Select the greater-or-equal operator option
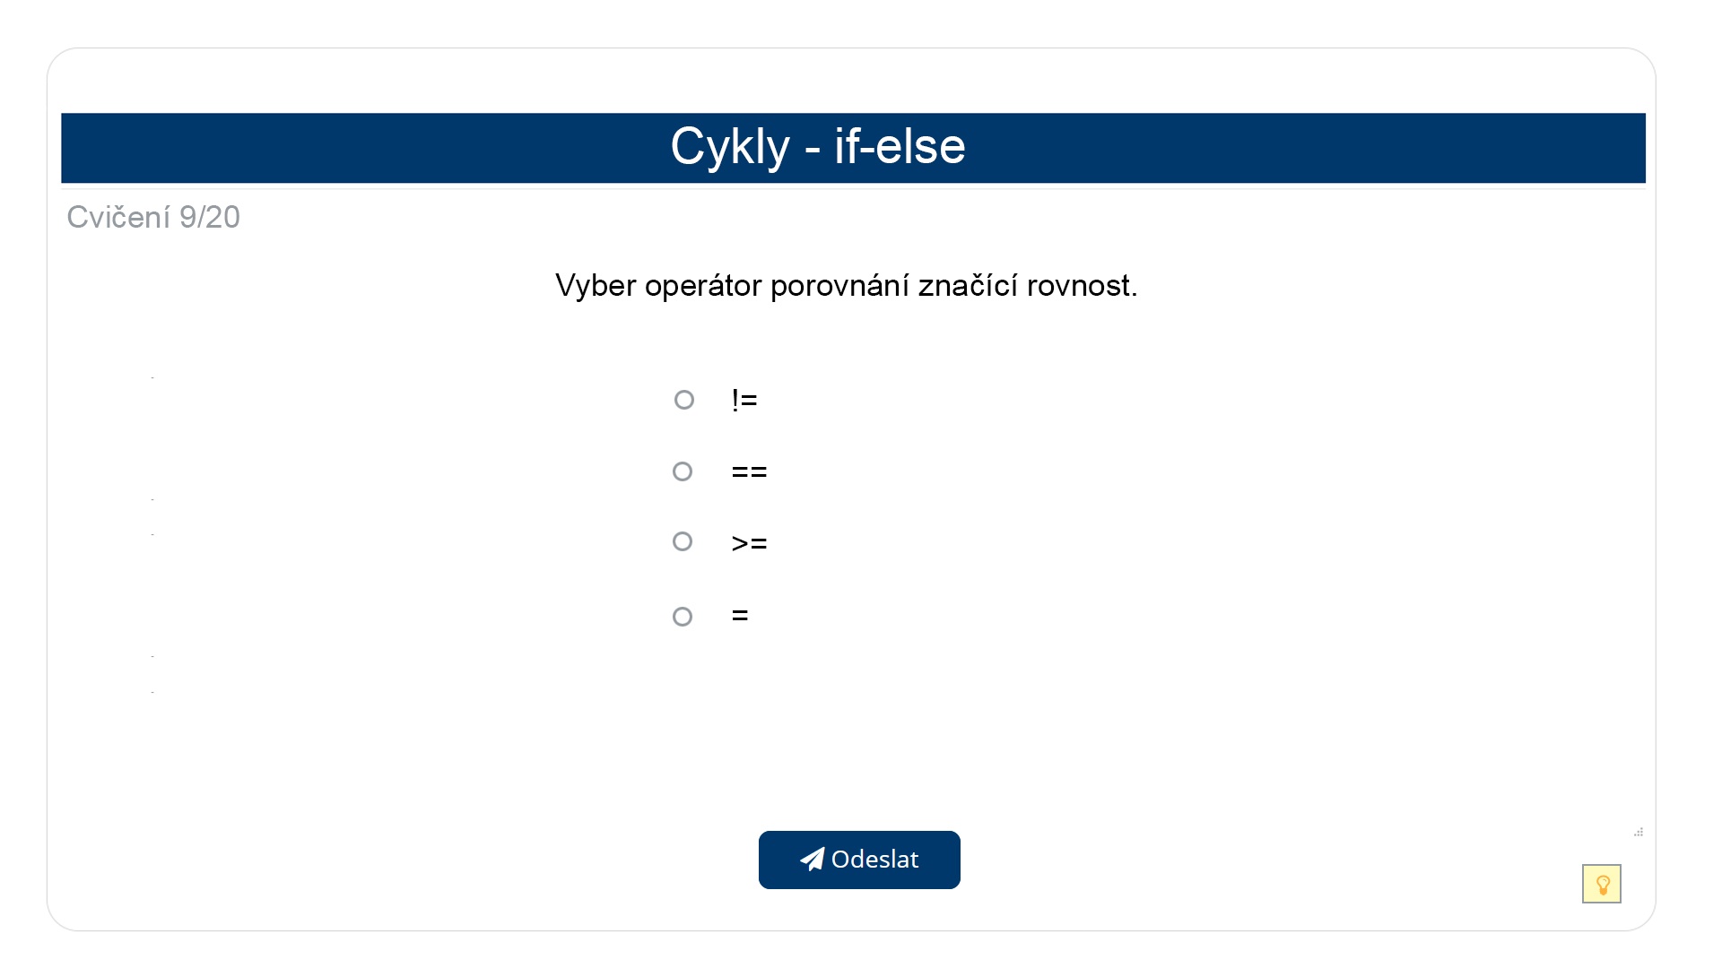This screenshot has width=1722, height=968. (x=684, y=541)
